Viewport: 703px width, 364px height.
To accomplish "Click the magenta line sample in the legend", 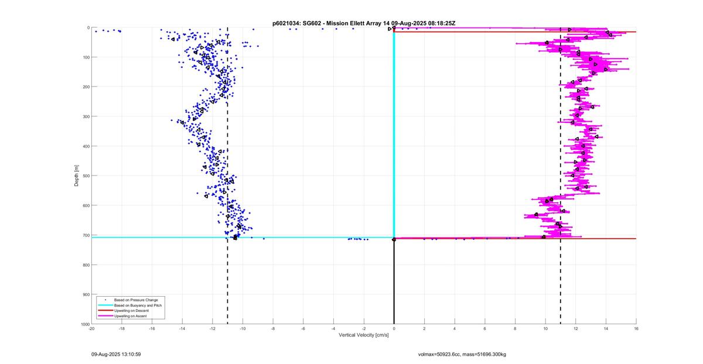I will tap(105, 316).
